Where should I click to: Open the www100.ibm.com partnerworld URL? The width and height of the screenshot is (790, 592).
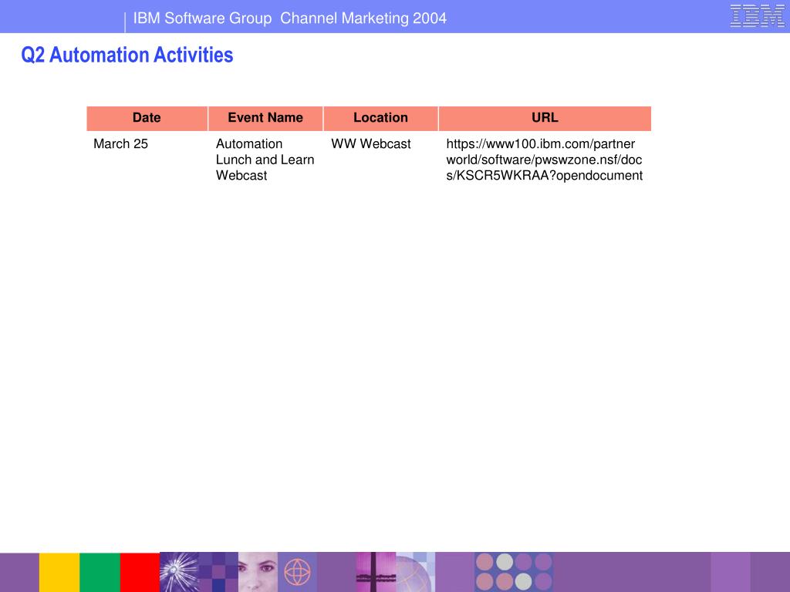[544, 160]
